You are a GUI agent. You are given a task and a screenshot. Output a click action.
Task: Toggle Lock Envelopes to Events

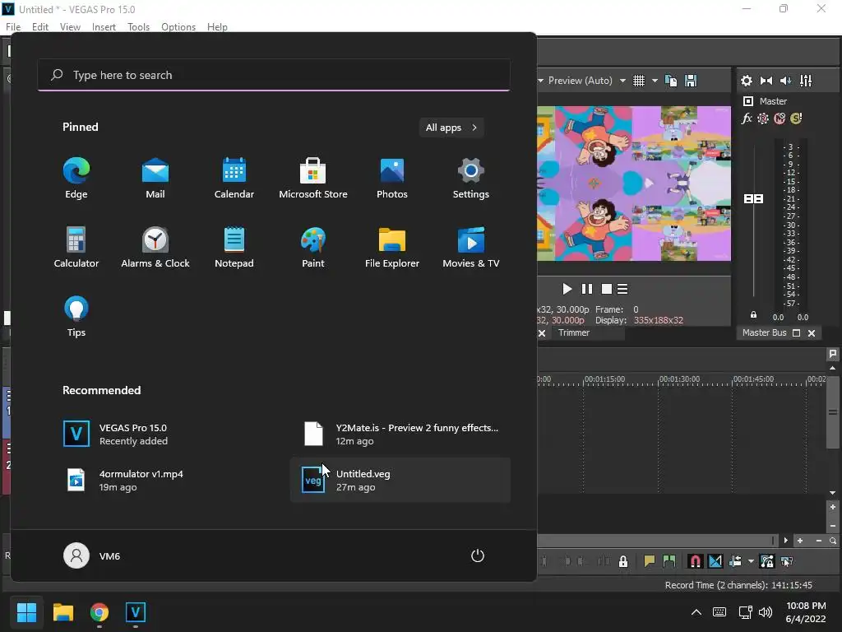[767, 561]
